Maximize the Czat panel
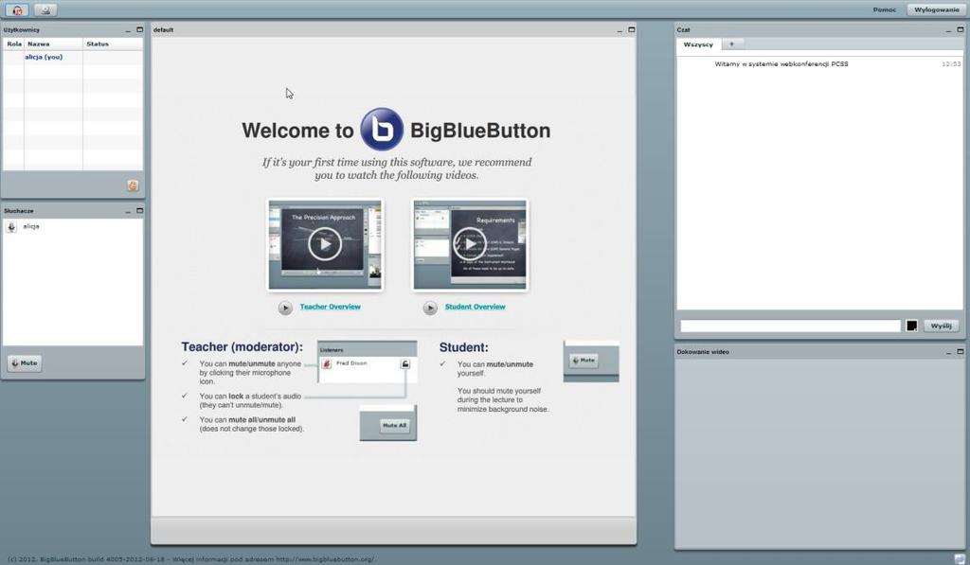Viewport: 970px width, 565px height. 961,29
